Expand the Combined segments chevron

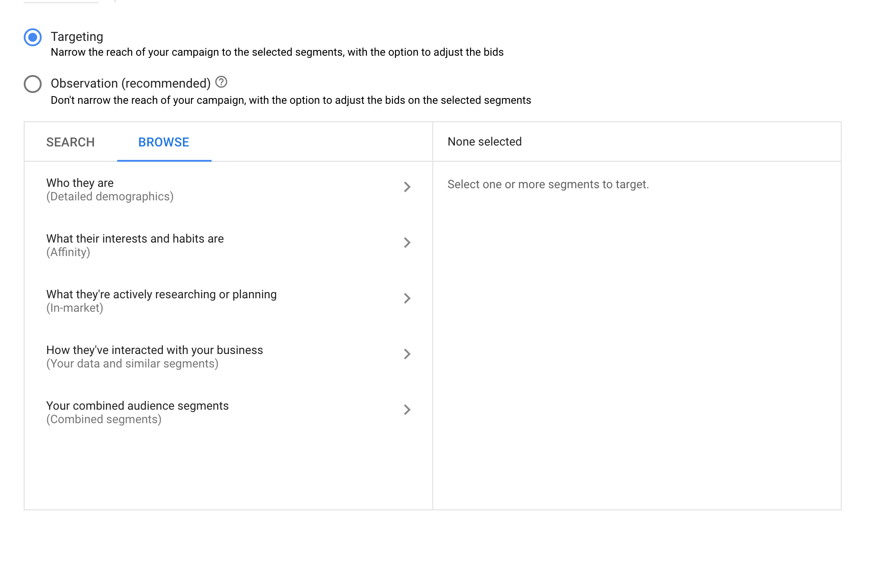pos(407,410)
